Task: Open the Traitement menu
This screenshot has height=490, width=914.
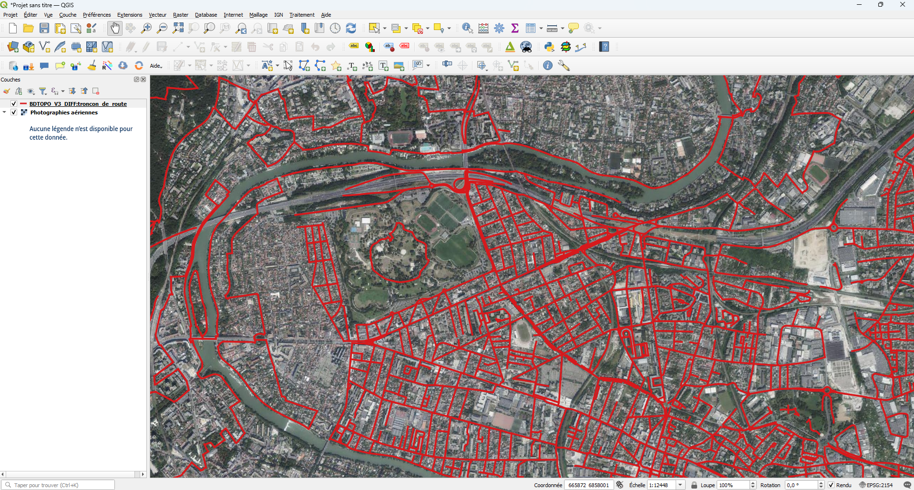Action: 302,15
